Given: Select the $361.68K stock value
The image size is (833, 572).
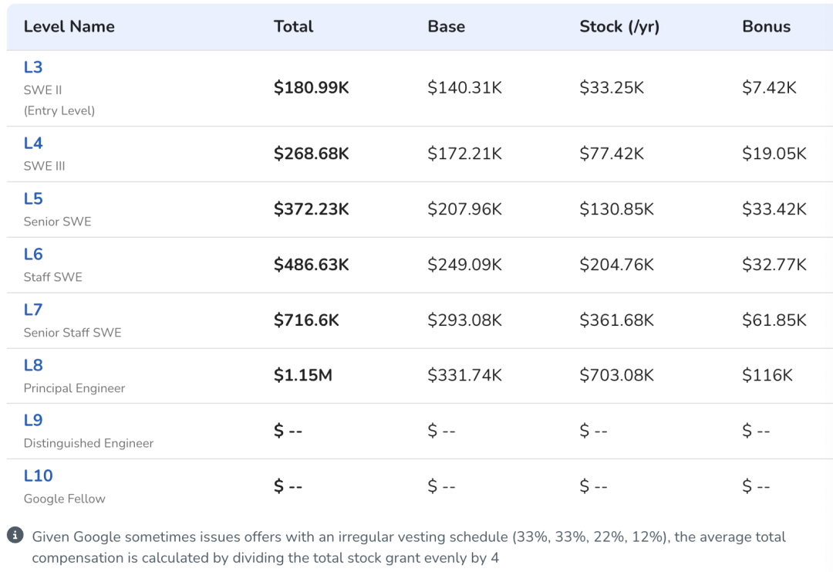Looking at the screenshot, I should click(x=617, y=320).
